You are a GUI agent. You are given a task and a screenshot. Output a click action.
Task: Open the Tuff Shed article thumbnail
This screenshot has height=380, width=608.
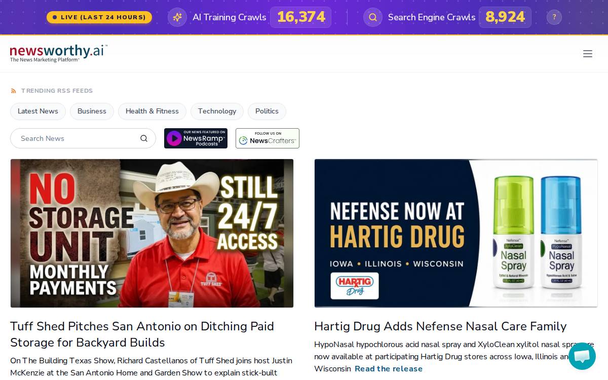[152, 233]
